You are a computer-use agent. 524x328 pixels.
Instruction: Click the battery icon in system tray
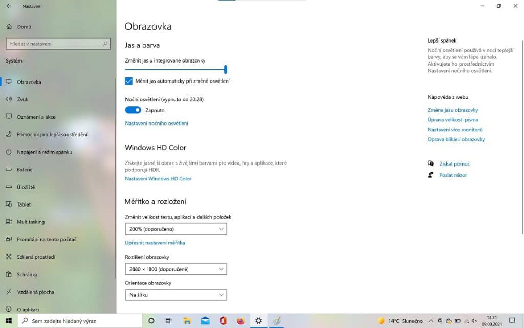coord(457,321)
